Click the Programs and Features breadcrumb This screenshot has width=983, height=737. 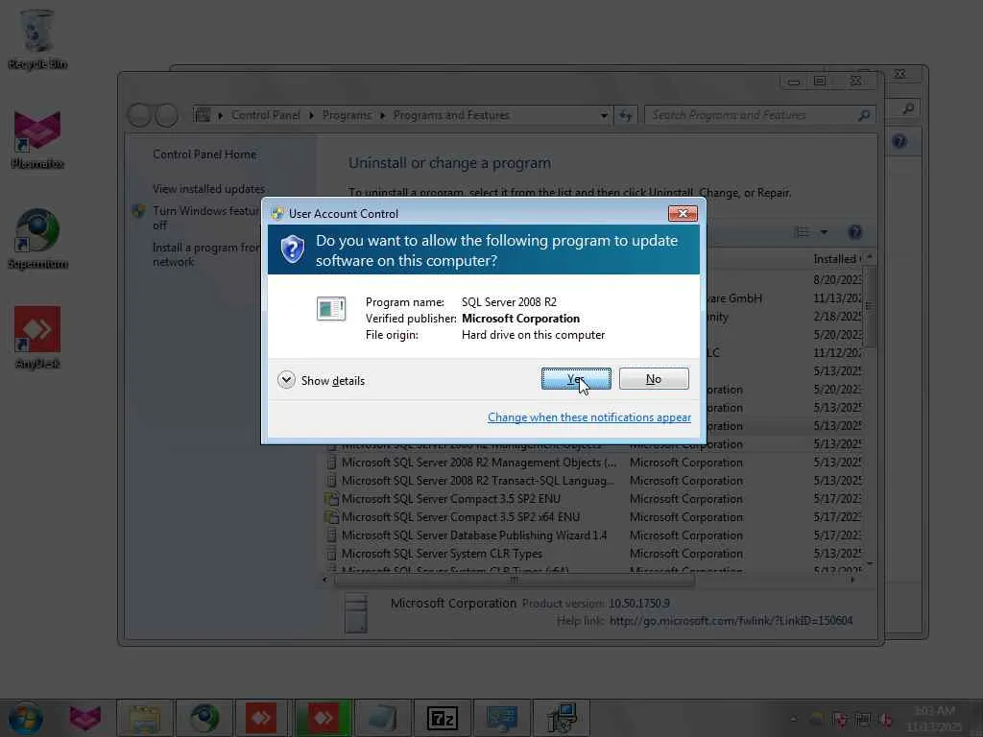(451, 115)
